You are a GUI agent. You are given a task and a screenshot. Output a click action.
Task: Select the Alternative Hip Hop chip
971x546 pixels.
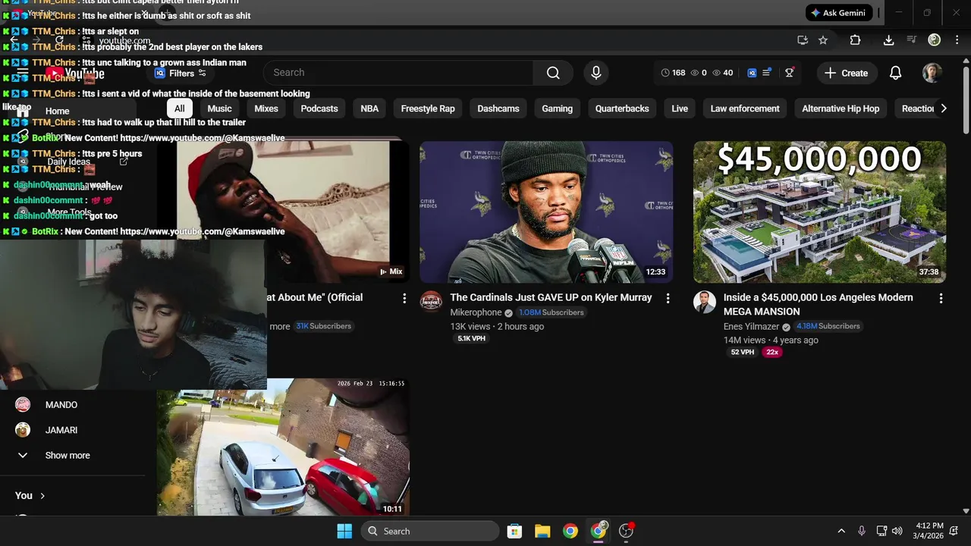click(x=841, y=108)
